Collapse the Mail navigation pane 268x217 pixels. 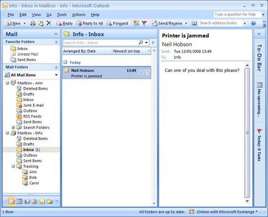[56, 34]
